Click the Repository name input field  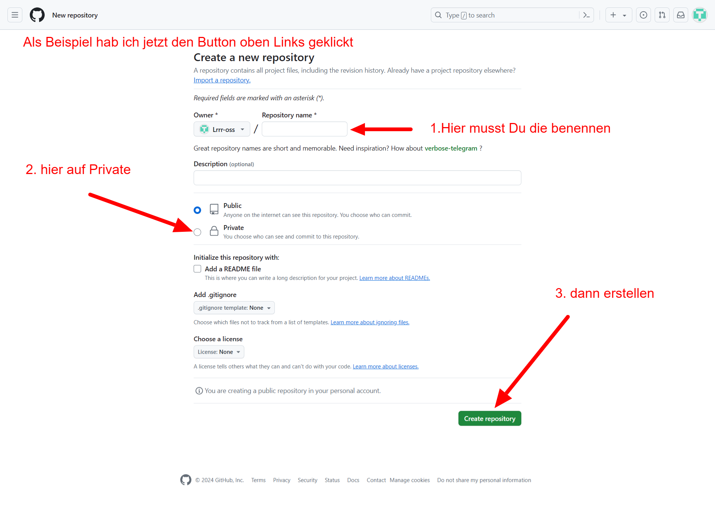(304, 129)
